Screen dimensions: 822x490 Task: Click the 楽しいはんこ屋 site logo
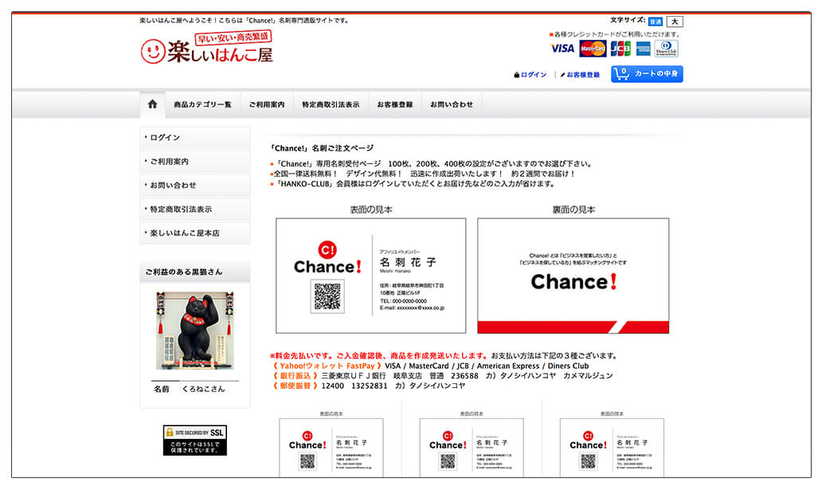[x=207, y=49]
